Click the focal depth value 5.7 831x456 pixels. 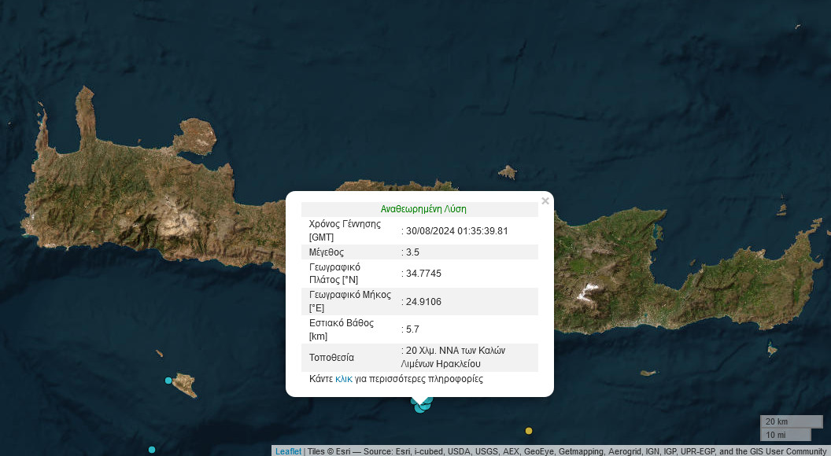413,329
